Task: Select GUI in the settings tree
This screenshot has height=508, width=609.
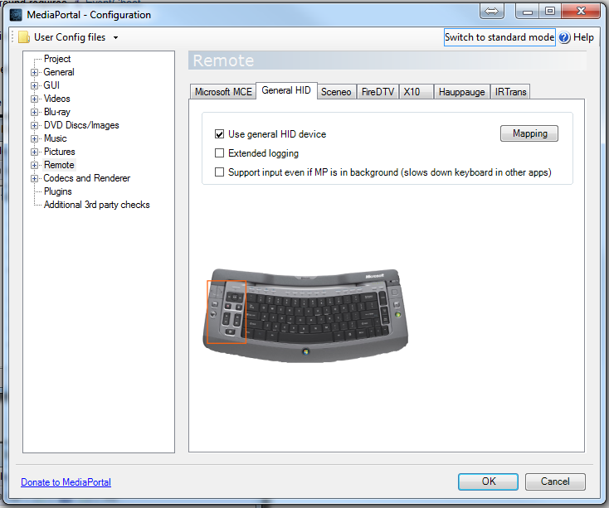Action: click(x=51, y=85)
